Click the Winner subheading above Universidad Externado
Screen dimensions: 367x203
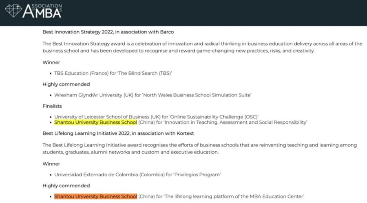tap(51, 164)
